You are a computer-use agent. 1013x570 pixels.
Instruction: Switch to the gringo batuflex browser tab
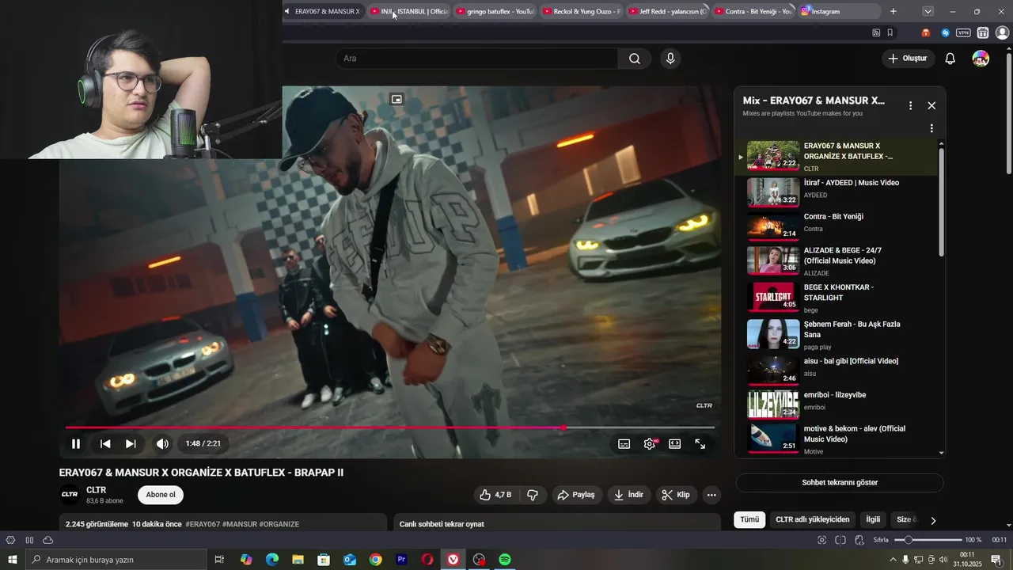495,11
